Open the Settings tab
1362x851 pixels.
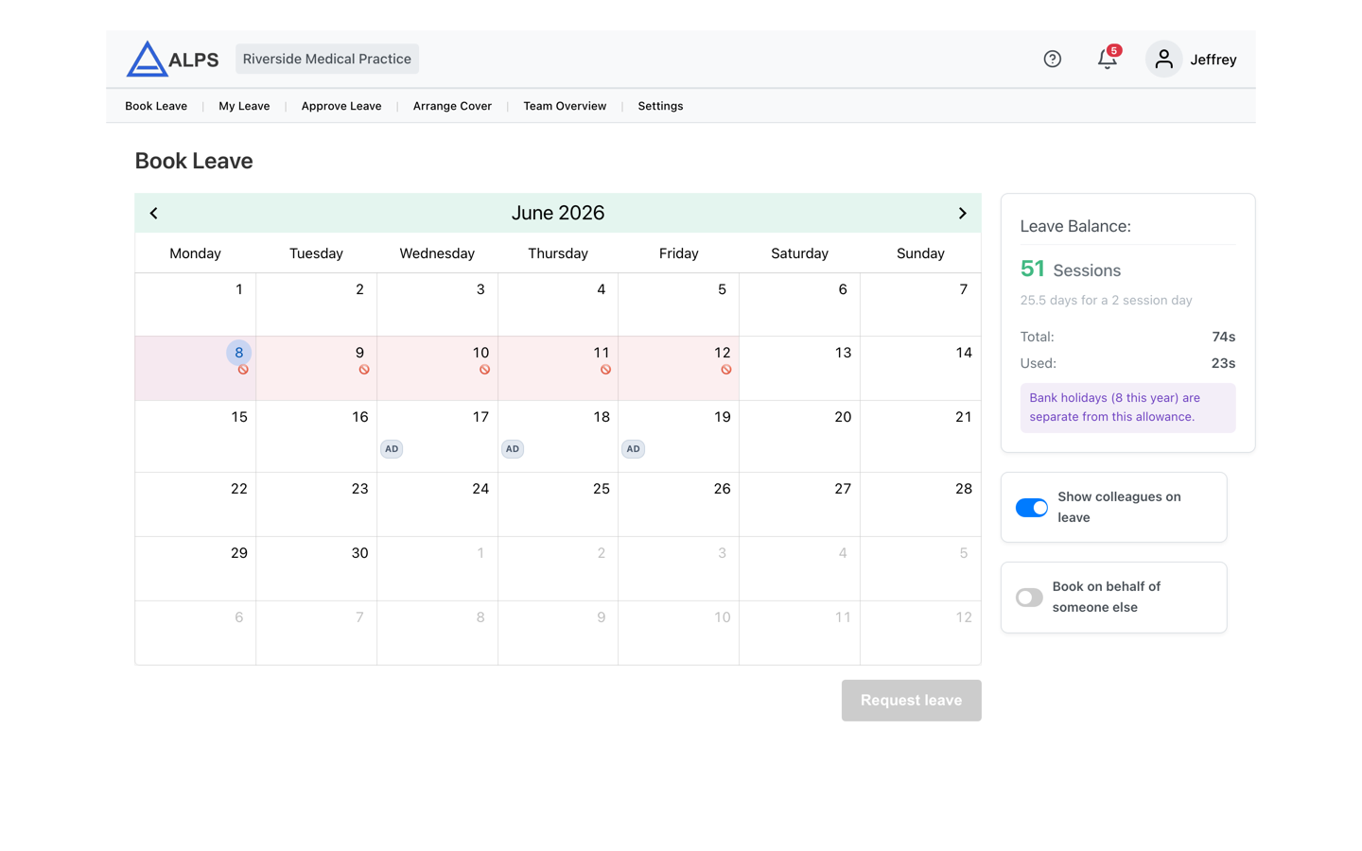pyautogui.click(x=660, y=106)
